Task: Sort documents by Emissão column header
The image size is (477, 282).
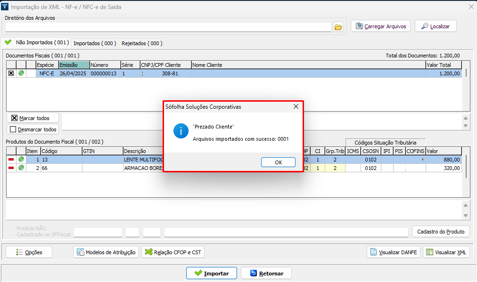Action: coord(74,65)
